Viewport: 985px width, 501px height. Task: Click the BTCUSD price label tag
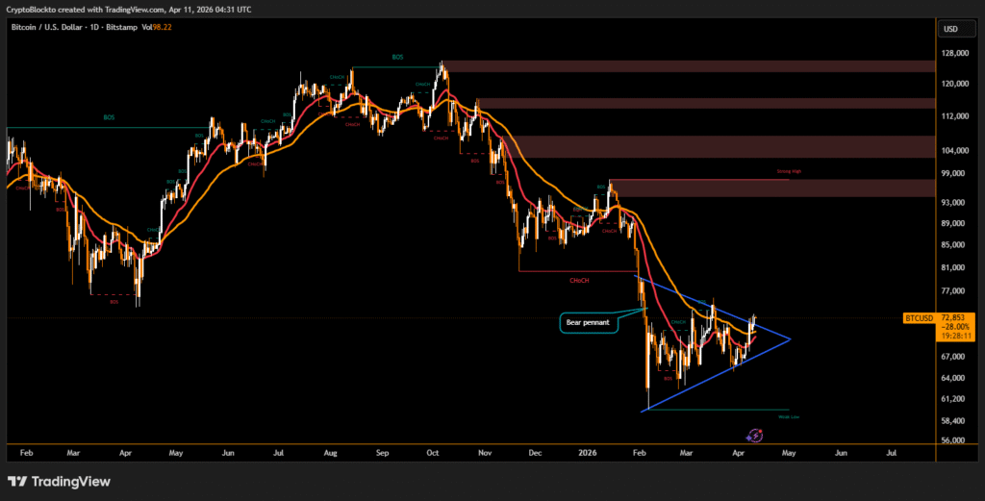919,317
